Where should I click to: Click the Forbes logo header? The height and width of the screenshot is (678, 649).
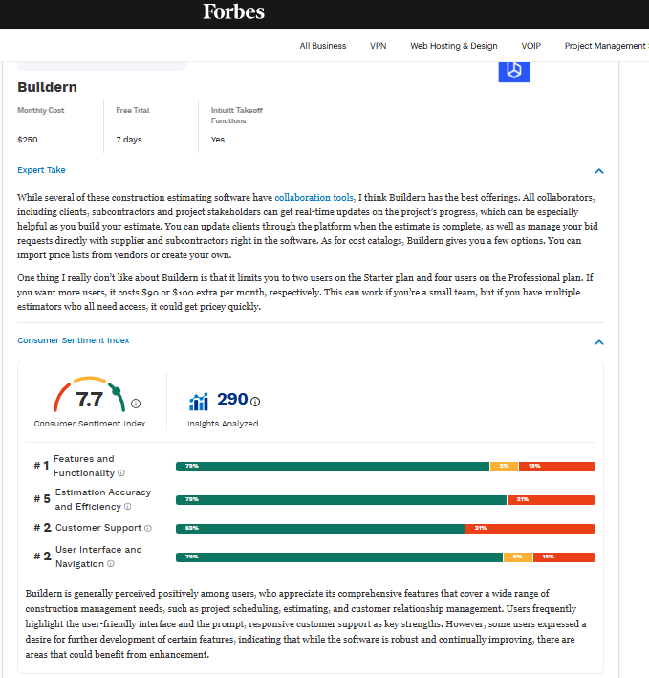[x=233, y=12]
